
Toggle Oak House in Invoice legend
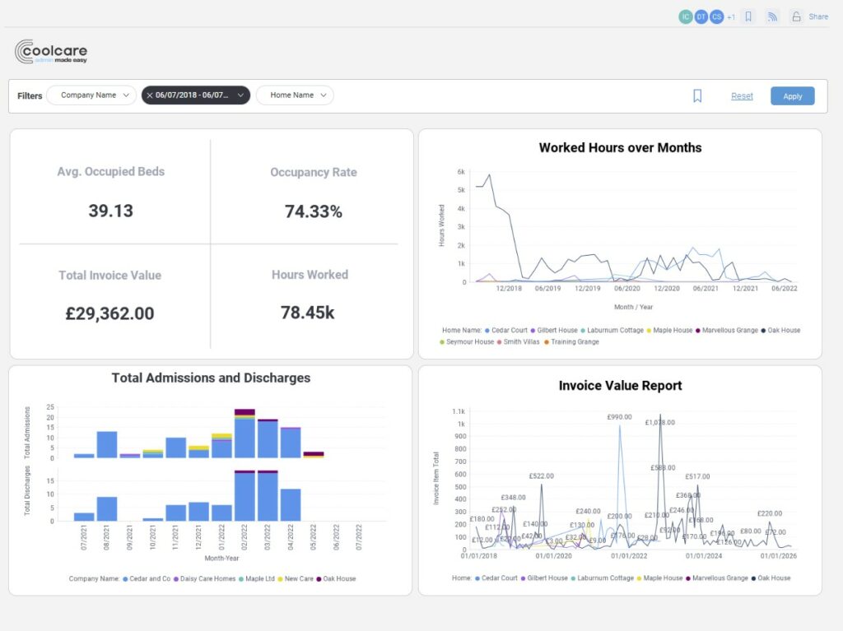pos(771,578)
